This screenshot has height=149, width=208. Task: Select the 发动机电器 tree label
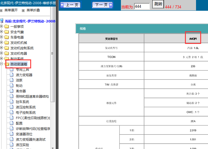(19, 53)
